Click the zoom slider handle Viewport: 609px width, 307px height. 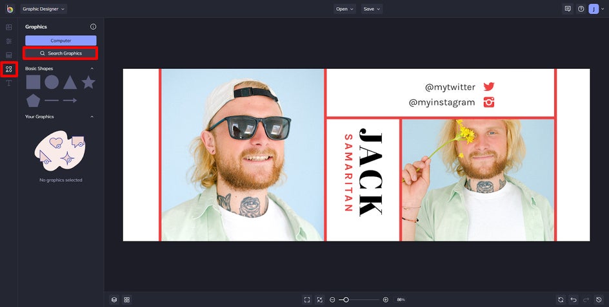click(346, 300)
